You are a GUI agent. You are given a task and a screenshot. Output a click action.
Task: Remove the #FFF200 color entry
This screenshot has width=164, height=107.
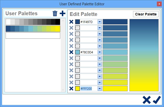point(71,89)
